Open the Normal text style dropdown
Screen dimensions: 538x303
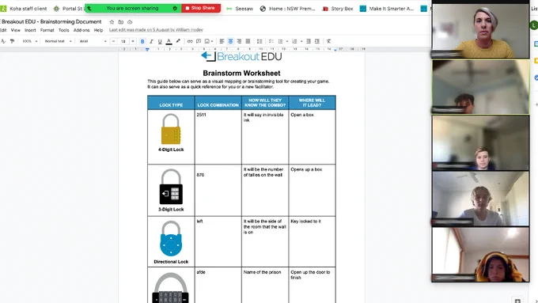(x=58, y=41)
